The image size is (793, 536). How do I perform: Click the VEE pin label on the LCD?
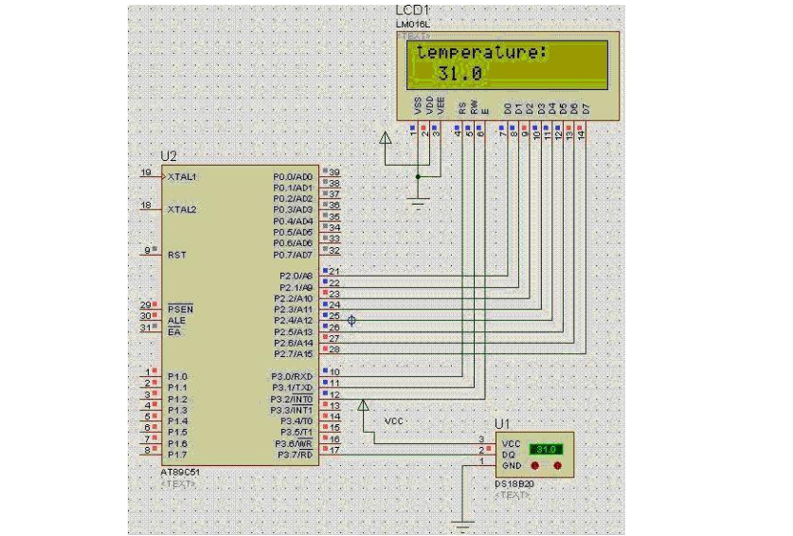441,106
